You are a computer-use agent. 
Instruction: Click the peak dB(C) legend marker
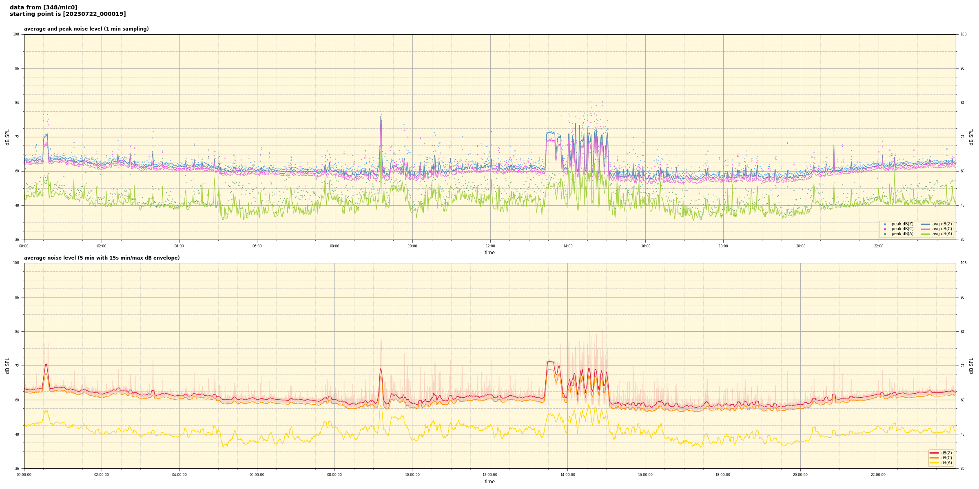(885, 229)
